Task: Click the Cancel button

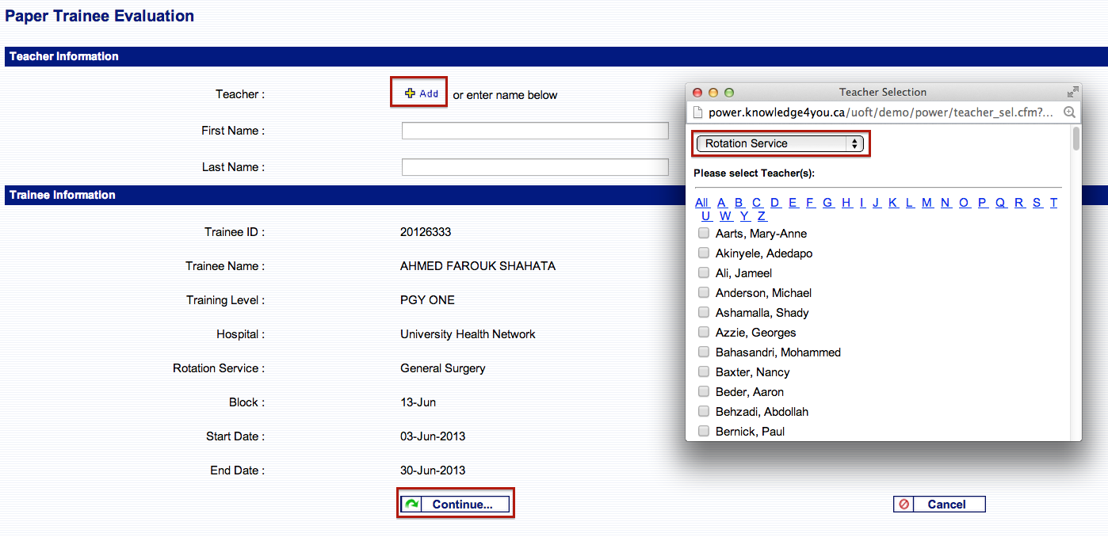Action: pyautogui.click(x=939, y=505)
